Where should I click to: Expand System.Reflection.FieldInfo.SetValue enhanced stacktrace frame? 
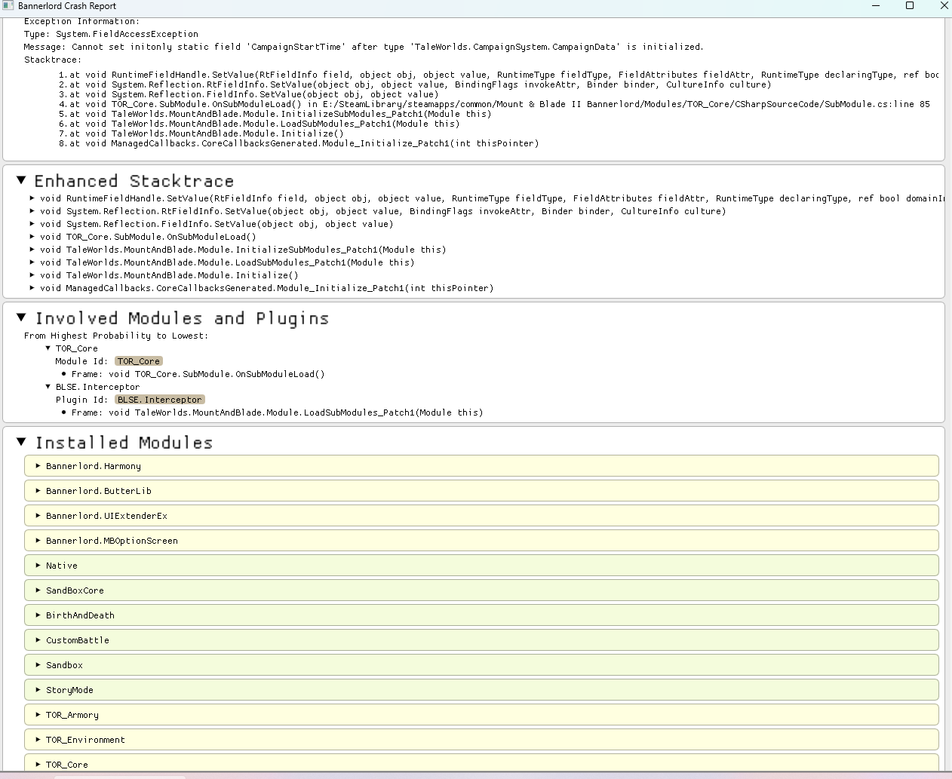(32, 224)
